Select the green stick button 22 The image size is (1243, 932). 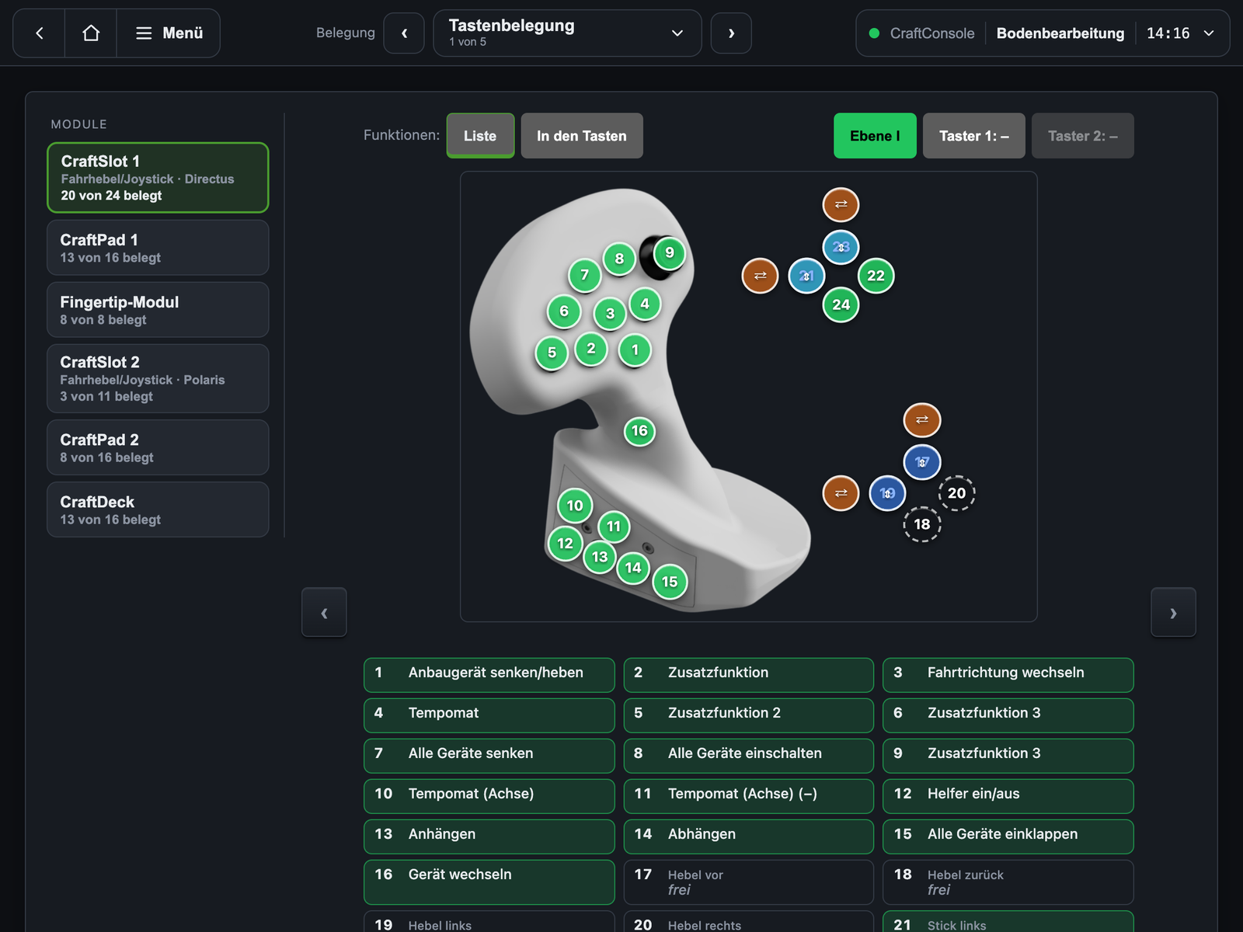tap(876, 276)
